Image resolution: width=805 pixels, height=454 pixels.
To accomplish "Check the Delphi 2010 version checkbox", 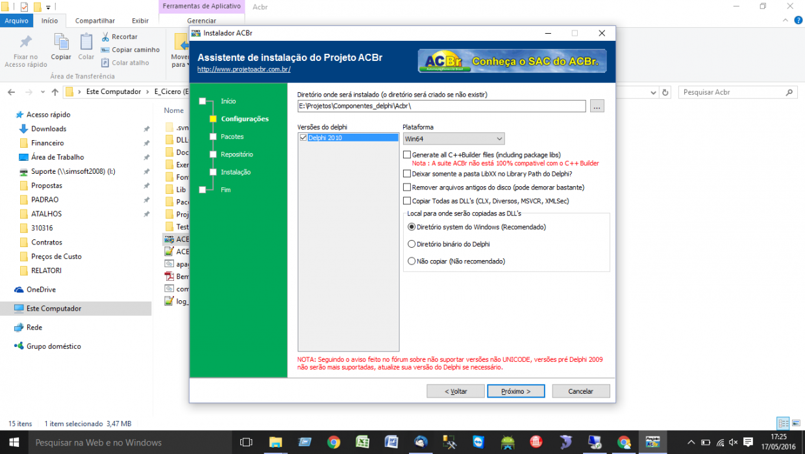I will point(303,137).
